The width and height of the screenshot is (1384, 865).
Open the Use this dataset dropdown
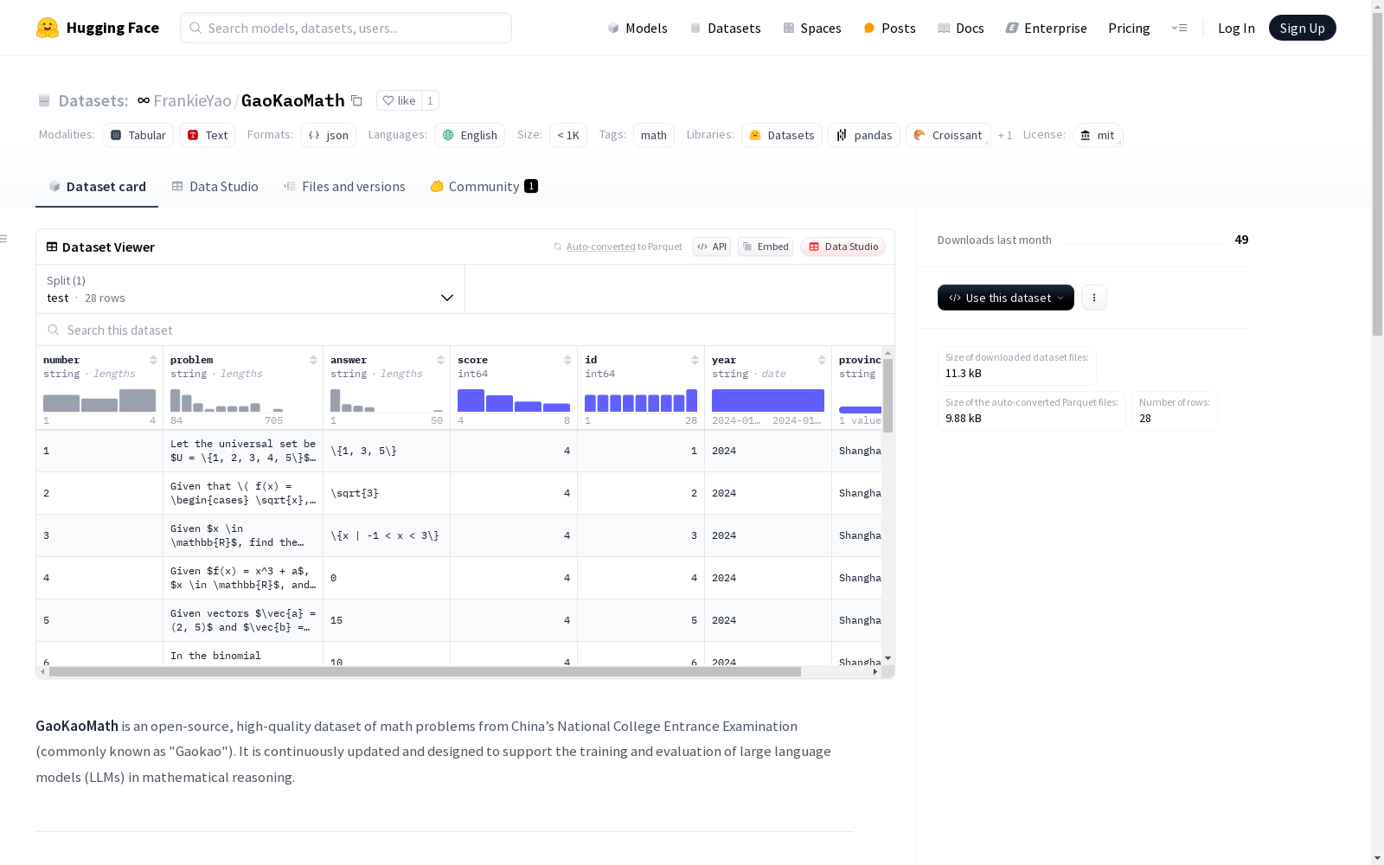point(1006,298)
